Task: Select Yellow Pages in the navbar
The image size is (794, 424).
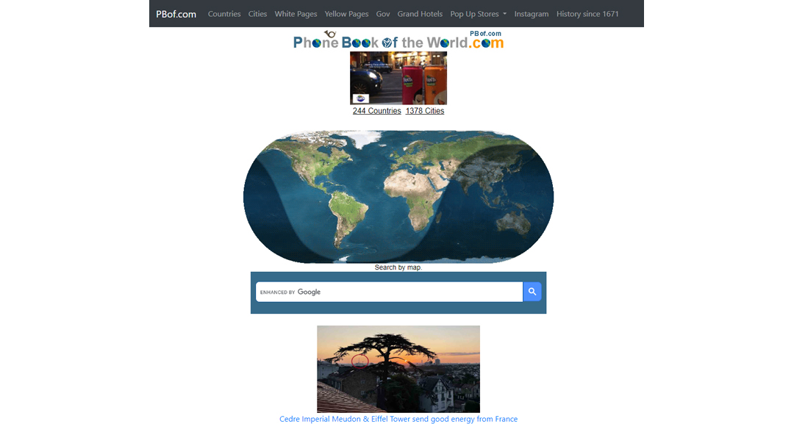Action: (x=346, y=14)
